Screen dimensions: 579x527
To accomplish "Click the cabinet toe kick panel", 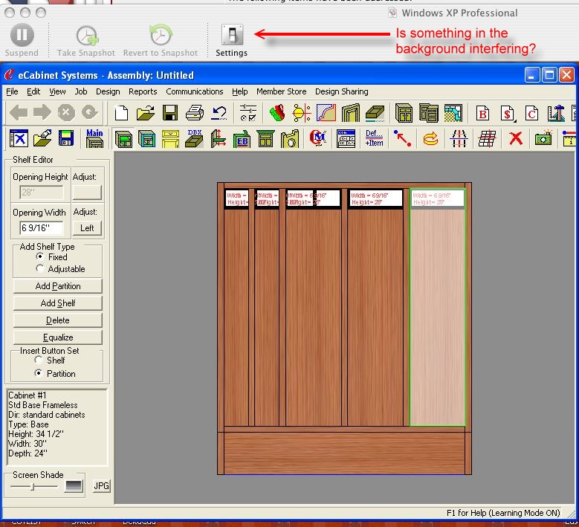I will [x=344, y=453].
